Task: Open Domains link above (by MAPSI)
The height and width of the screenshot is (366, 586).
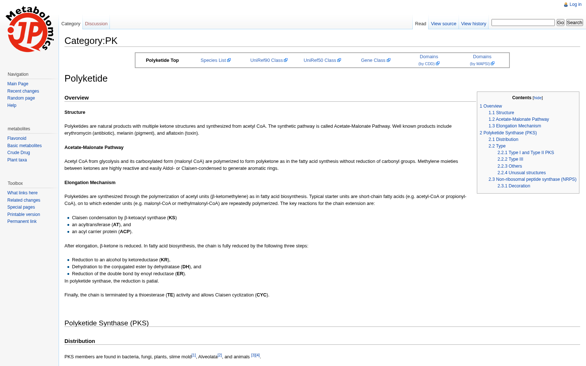Action: [x=482, y=57]
